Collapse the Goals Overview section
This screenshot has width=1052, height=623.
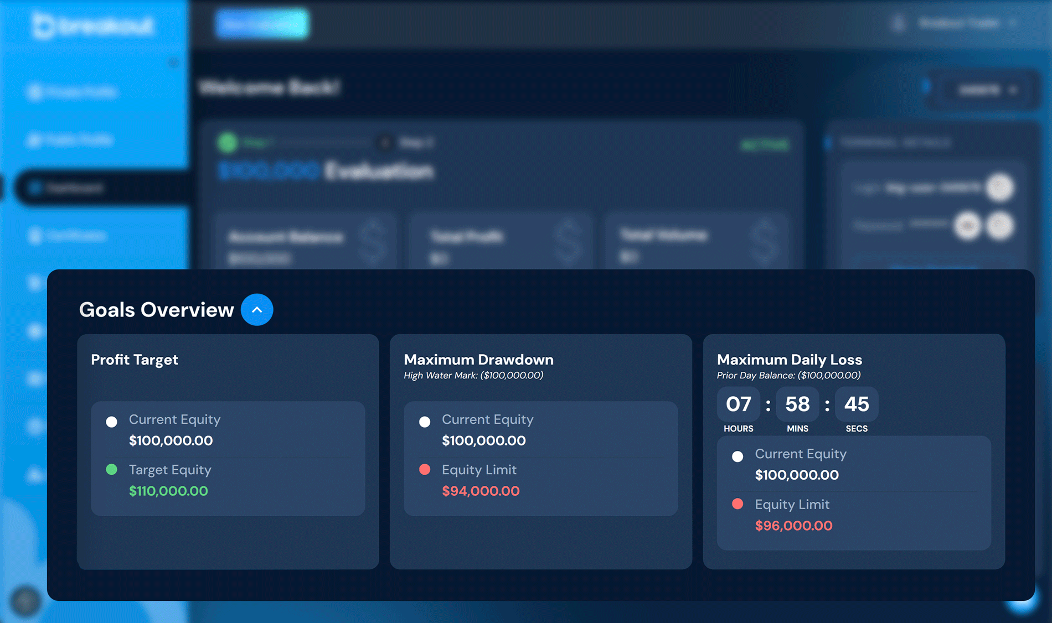[257, 310]
